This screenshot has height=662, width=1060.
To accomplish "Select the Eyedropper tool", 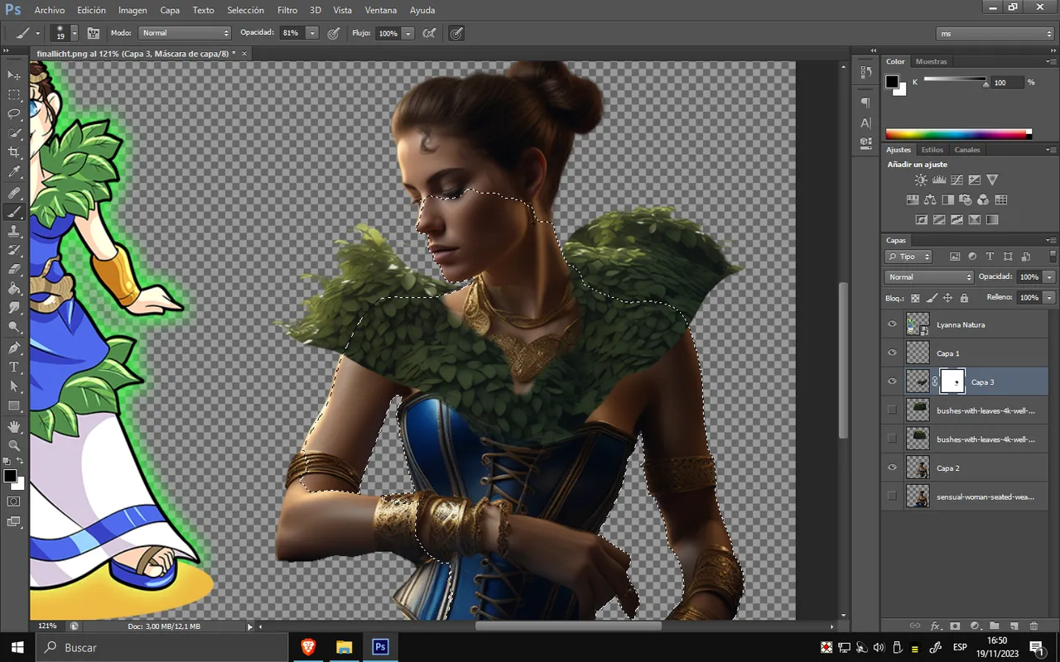I will 14,172.
